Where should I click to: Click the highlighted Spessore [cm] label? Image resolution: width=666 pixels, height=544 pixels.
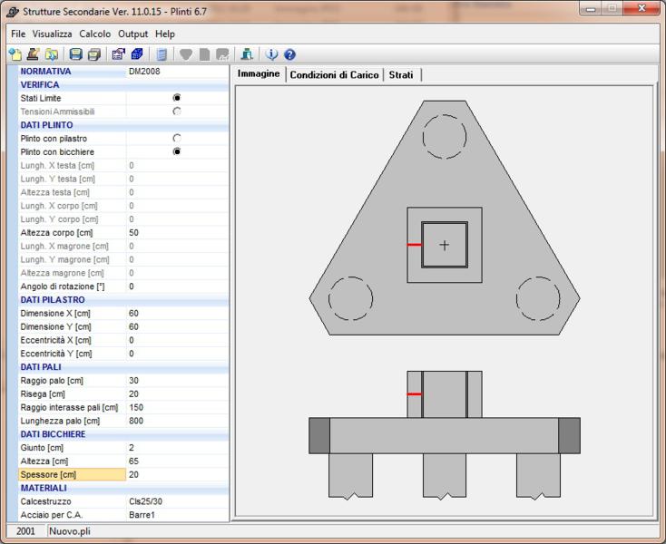72,474
